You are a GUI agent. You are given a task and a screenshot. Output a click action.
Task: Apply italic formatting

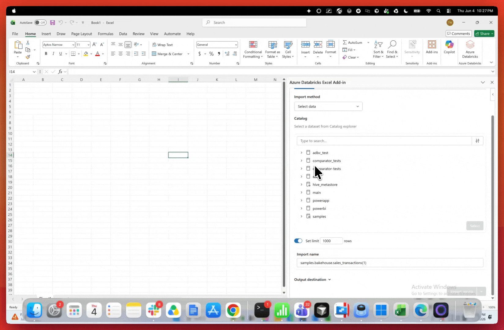(x=53, y=54)
